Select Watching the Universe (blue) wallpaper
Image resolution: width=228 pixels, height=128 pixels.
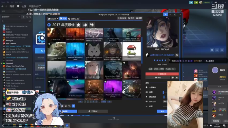75,51
